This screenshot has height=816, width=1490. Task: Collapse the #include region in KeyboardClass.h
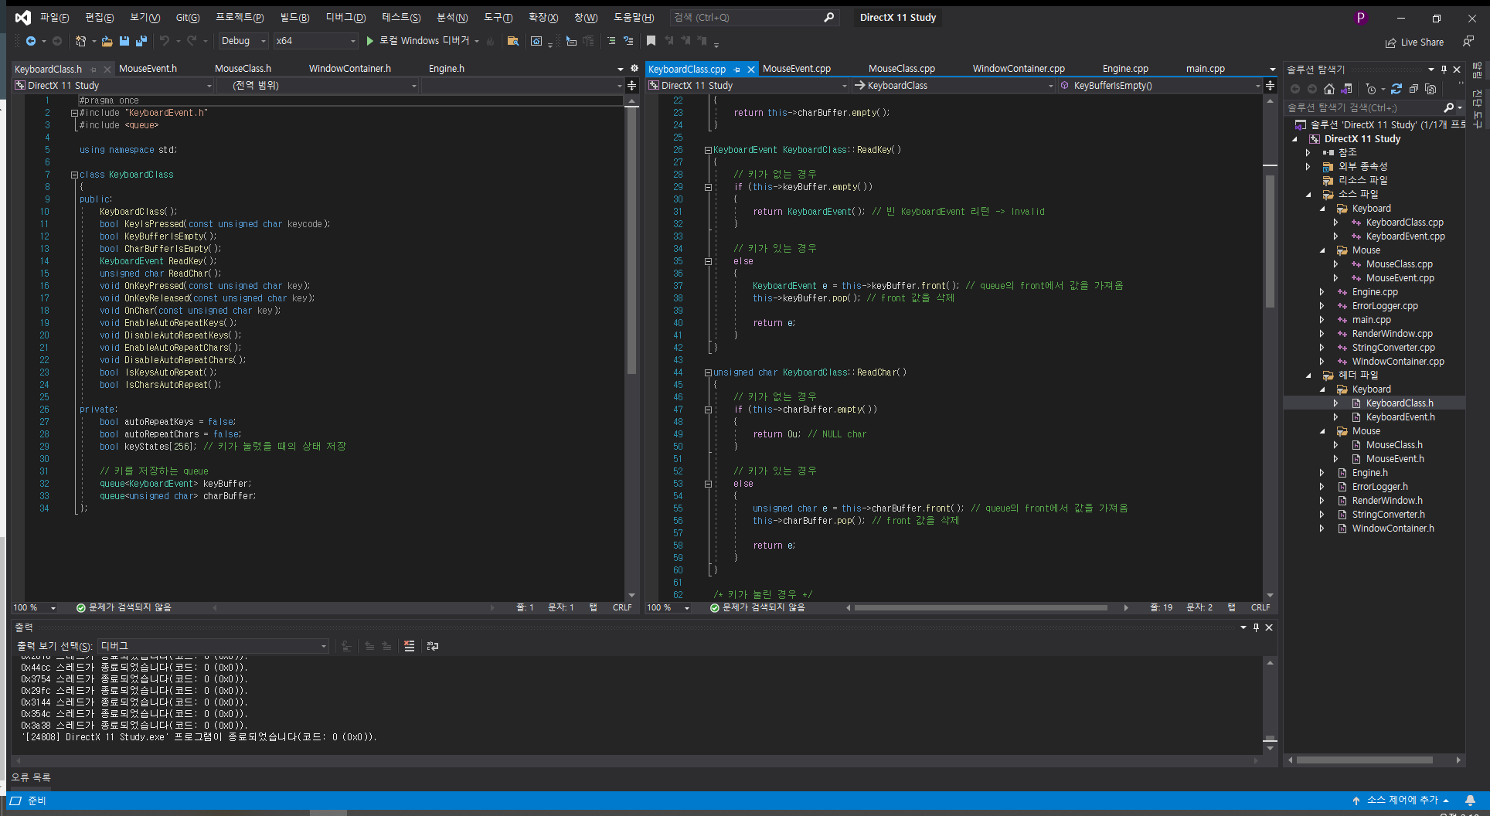[x=74, y=113]
